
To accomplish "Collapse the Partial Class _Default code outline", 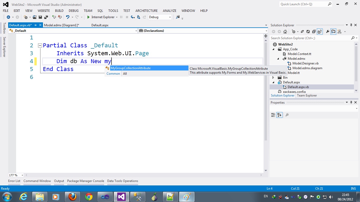I will point(40,45).
